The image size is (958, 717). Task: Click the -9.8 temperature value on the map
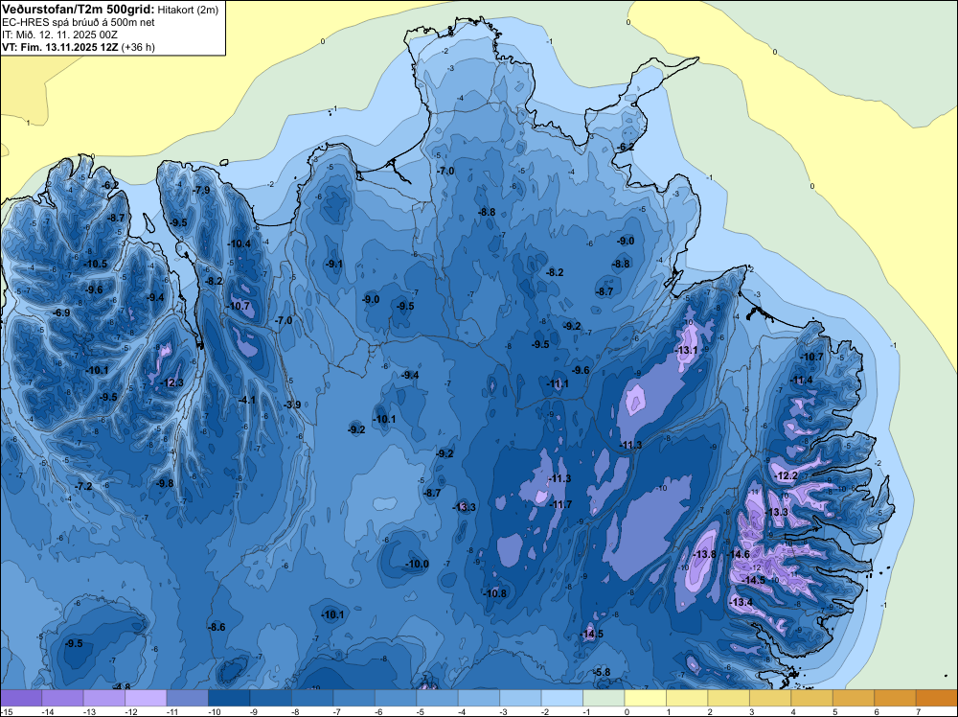click(x=165, y=483)
